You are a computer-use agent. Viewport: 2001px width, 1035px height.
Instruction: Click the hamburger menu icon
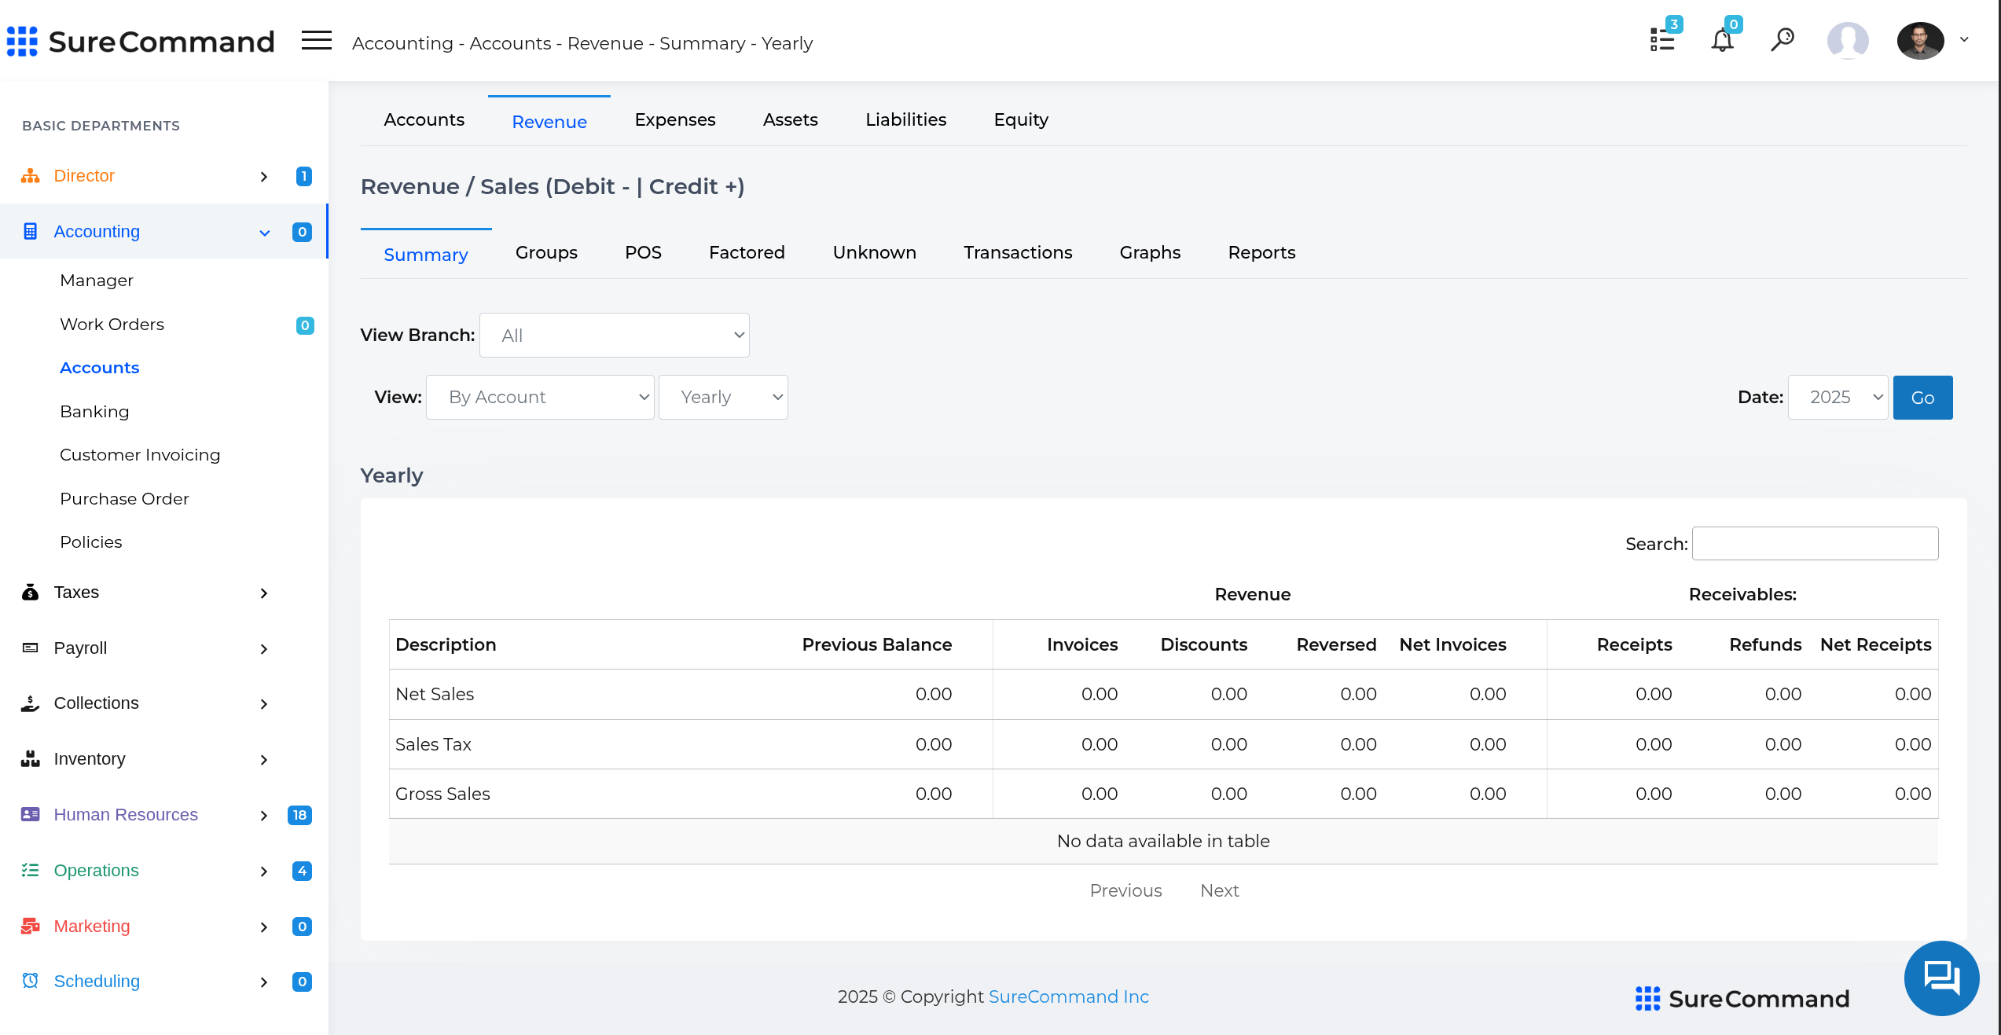(x=316, y=40)
